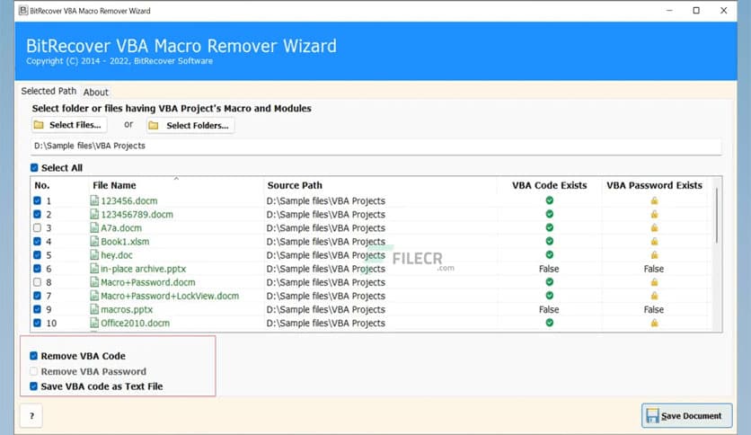Viewport: 751px width, 435px height.
Task: Click the password lock icon for Book1.xlsm
Action: 654,241
